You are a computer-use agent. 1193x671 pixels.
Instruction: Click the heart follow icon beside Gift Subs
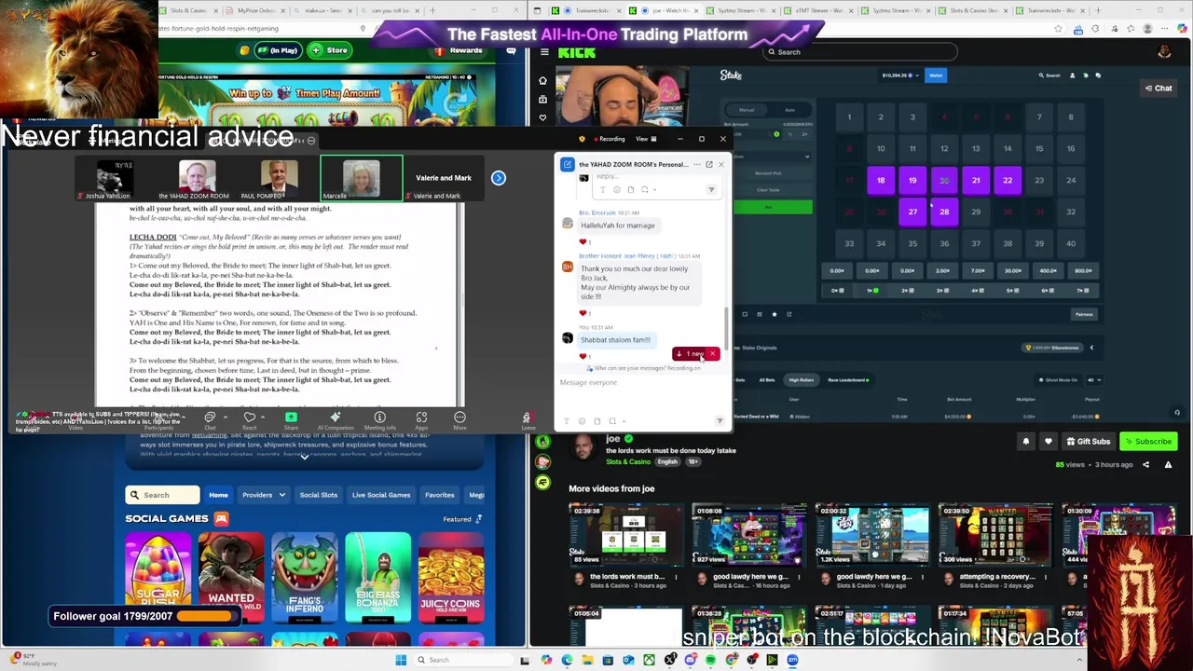[1049, 442]
